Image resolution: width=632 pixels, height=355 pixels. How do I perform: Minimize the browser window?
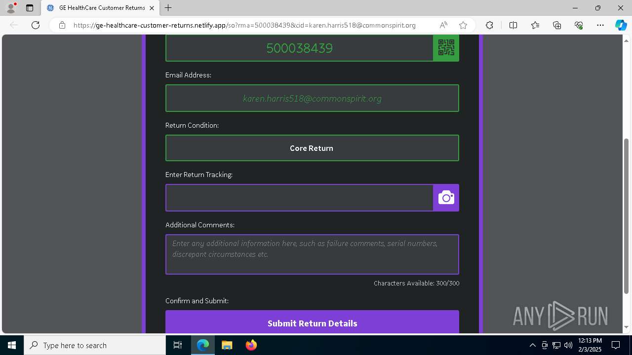point(575,8)
